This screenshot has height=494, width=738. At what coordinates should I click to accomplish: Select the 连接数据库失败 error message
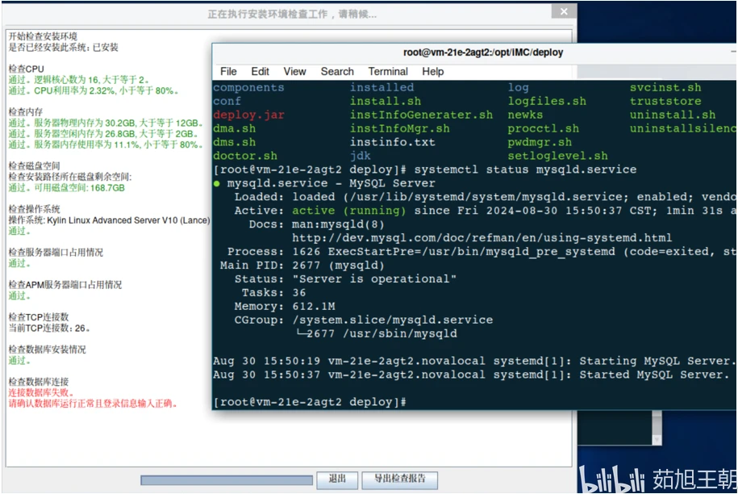pyautogui.click(x=41, y=393)
